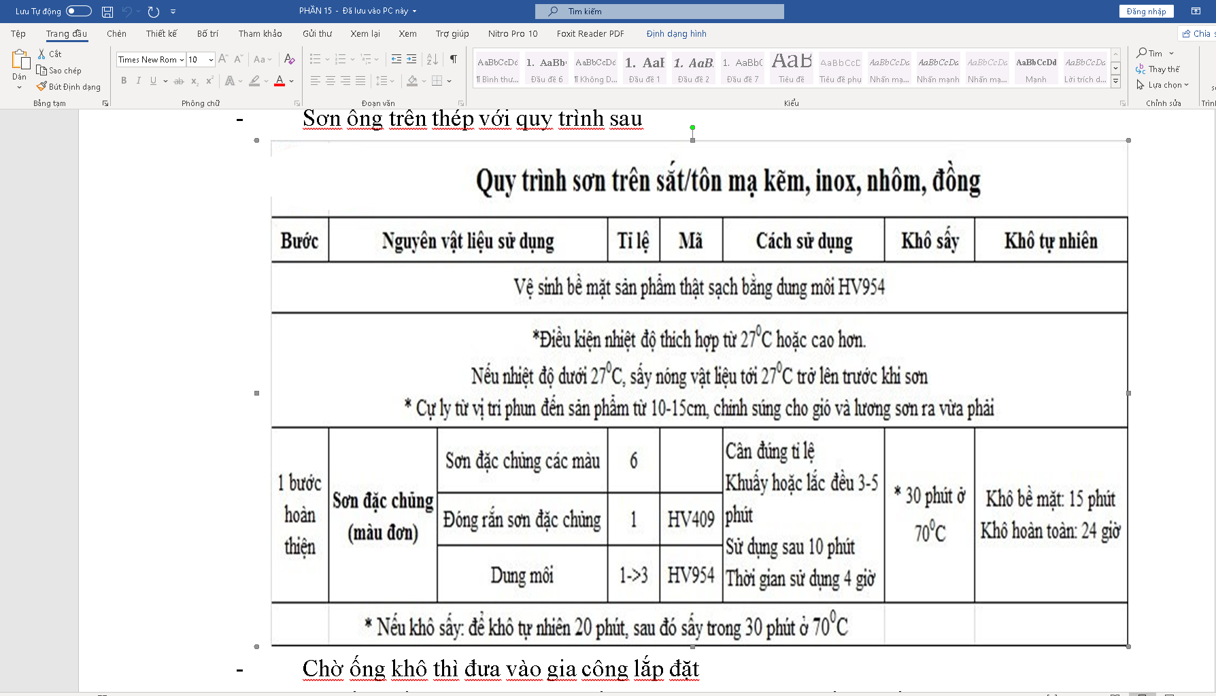Open the Times New Roman font dropdown

pos(182,60)
